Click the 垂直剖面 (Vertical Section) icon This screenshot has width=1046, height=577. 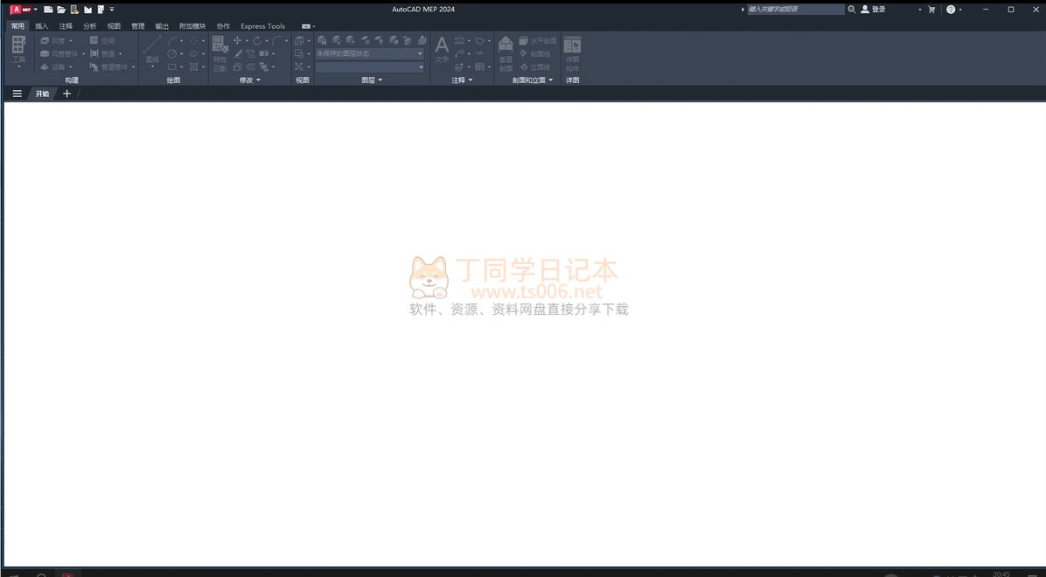[506, 52]
